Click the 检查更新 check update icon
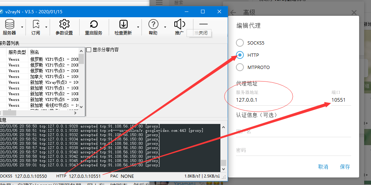Image resolution: width=371 pixels, height=185 pixels. (123, 27)
